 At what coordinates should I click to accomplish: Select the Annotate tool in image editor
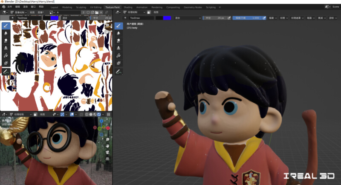click(6, 72)
